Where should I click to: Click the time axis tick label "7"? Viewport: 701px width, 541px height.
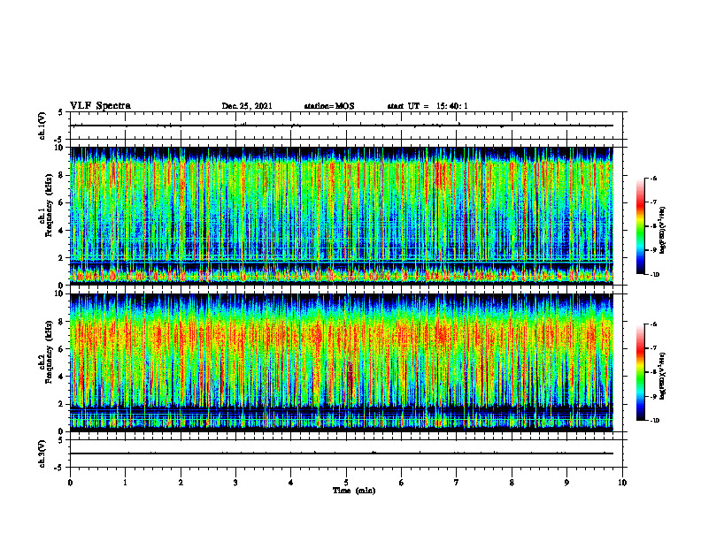point(457,483)
